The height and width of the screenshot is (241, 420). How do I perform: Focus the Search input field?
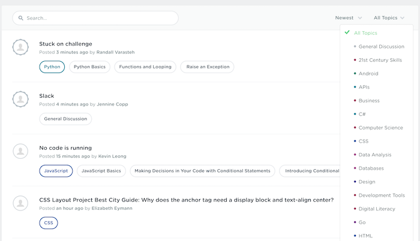tap(95, 18)
